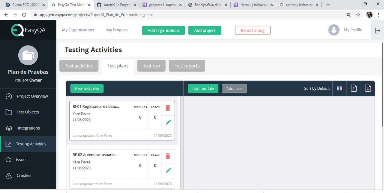Open a new browser tab
The height and width of the screenshot is (193, 384).
pyautogui.click(x=328, y=5)
